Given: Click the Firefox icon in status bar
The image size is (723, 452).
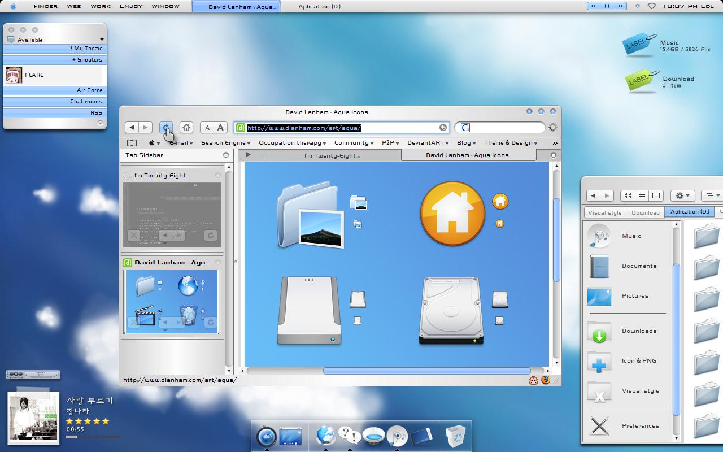Looking at the screenshot, I should [x=545, y=380].
